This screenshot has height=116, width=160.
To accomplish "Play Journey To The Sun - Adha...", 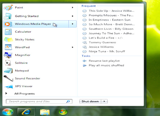I will 112,33.
